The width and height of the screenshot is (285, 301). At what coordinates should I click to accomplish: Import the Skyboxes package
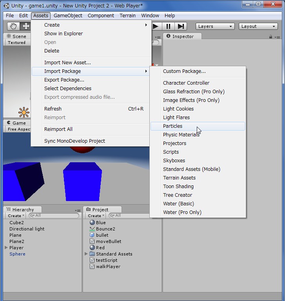pos(198,160)
